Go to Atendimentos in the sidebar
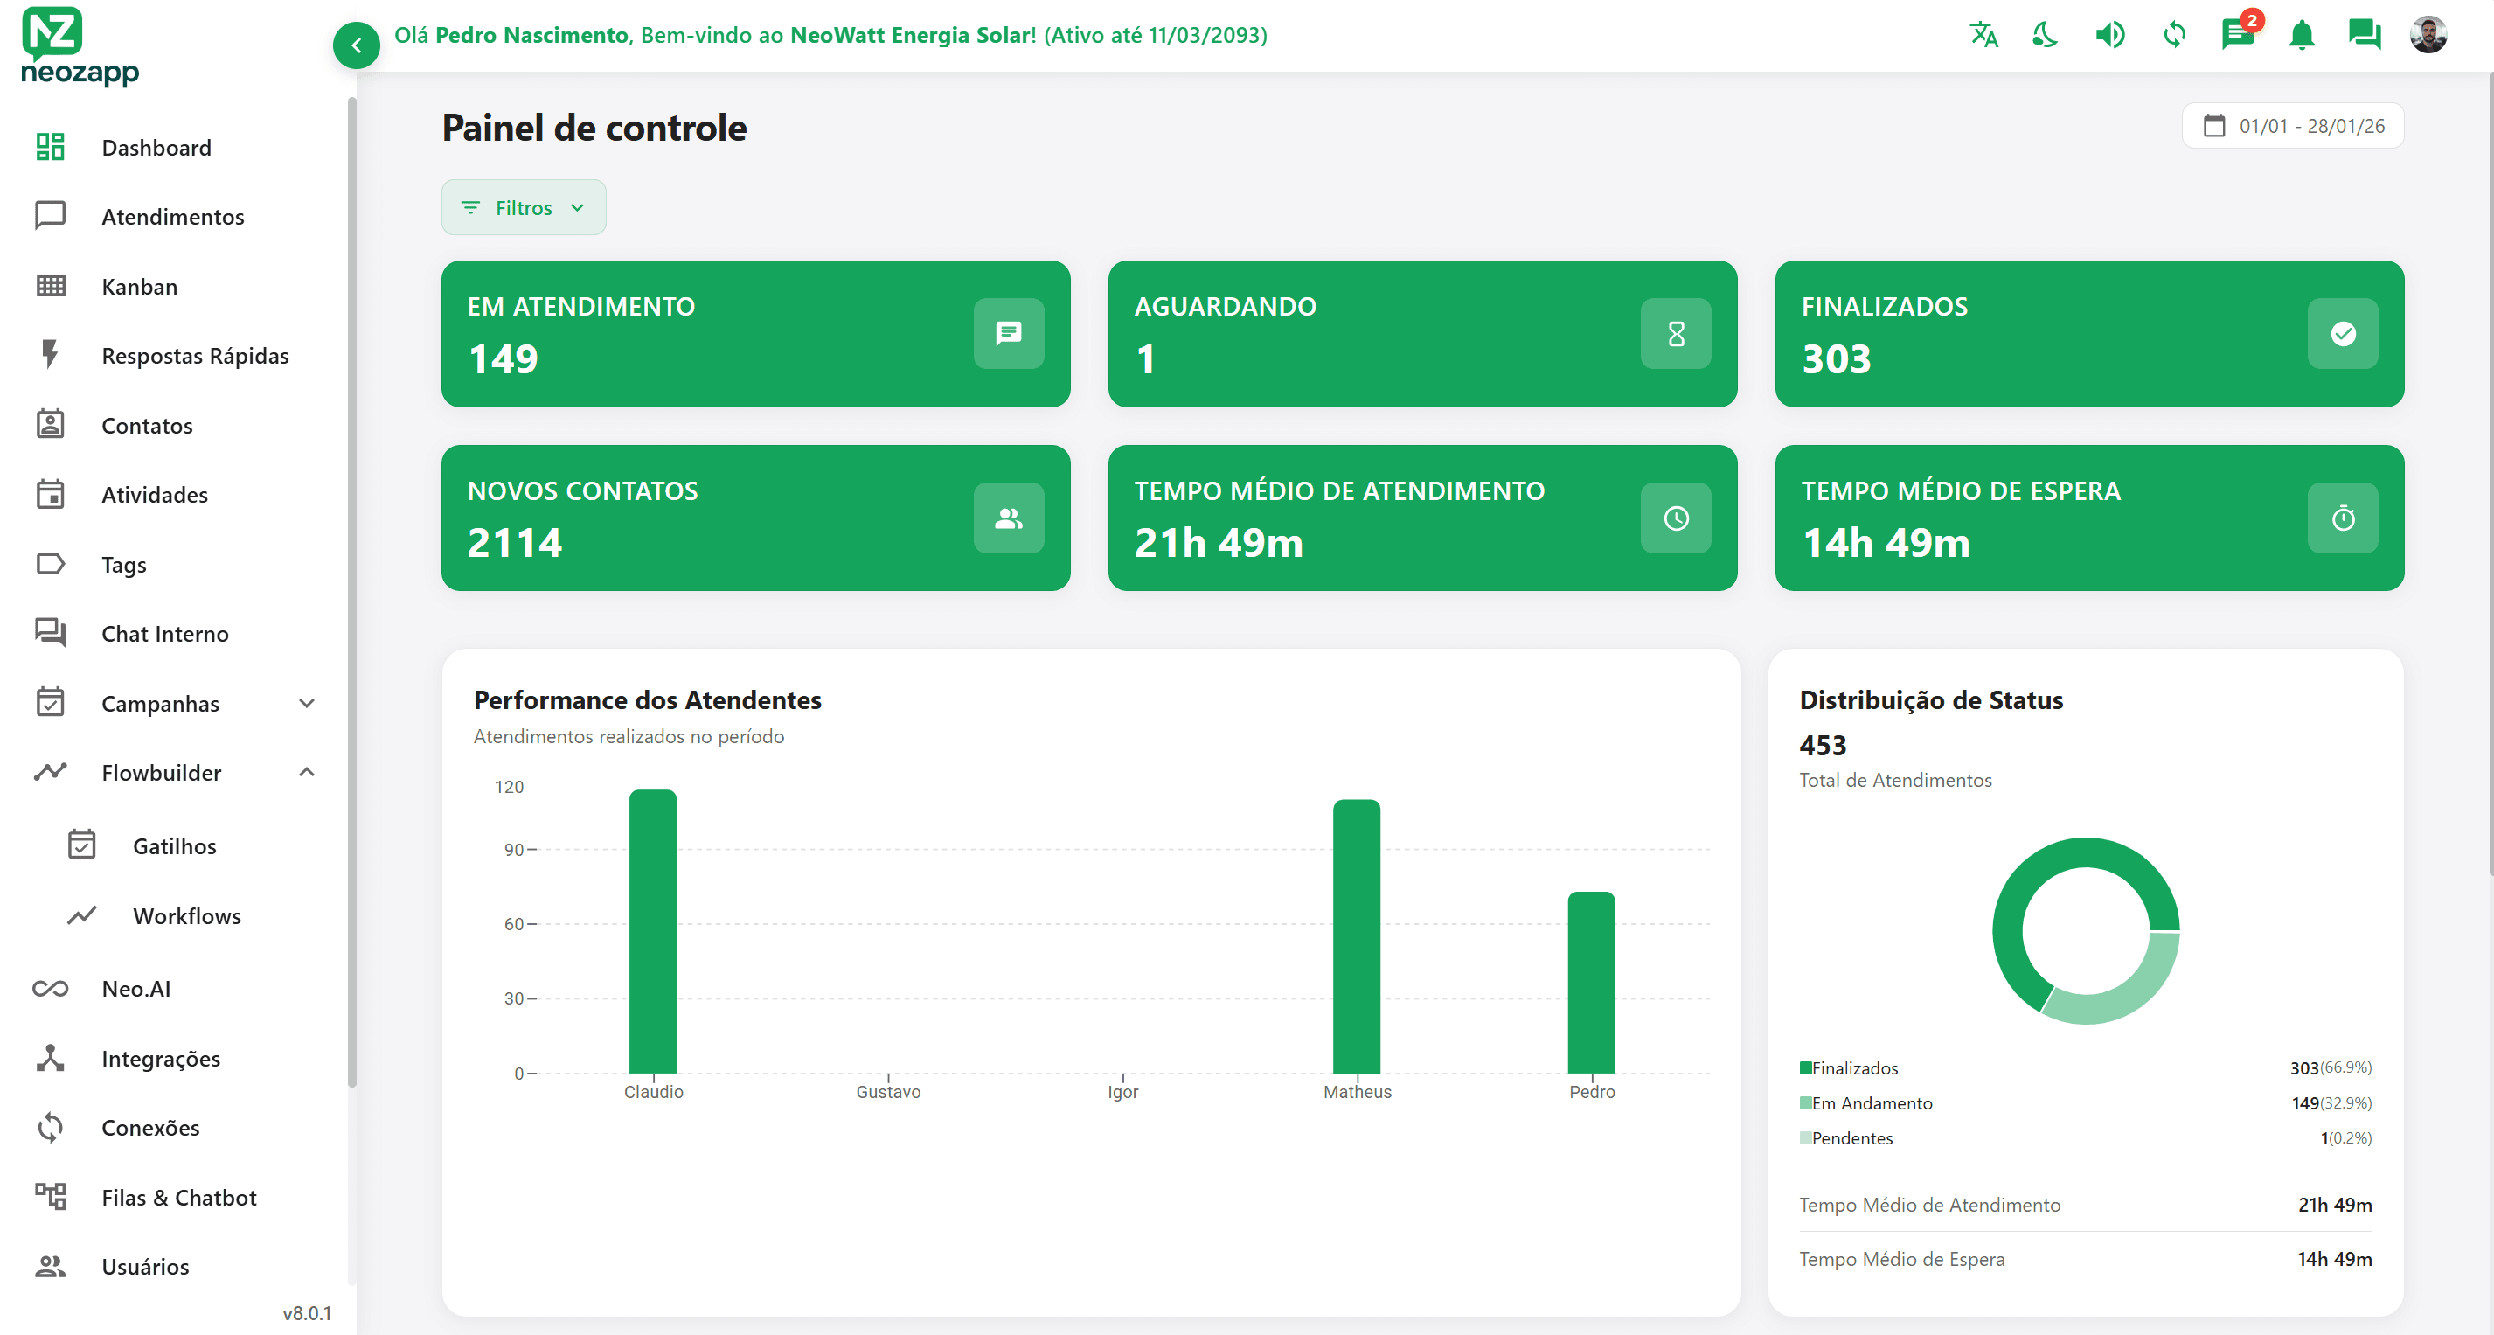2494x1335 pixels. point(172,216)
